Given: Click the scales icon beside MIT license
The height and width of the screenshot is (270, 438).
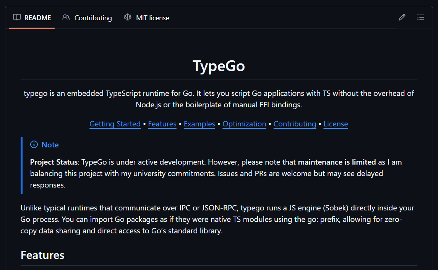Looking at the screenshot, I should tap(127, 17).
